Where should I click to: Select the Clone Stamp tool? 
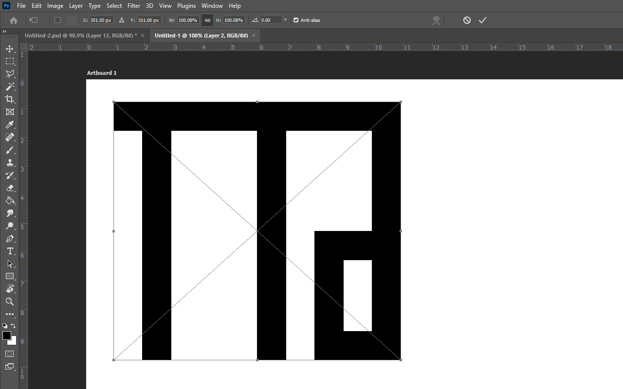10,163
